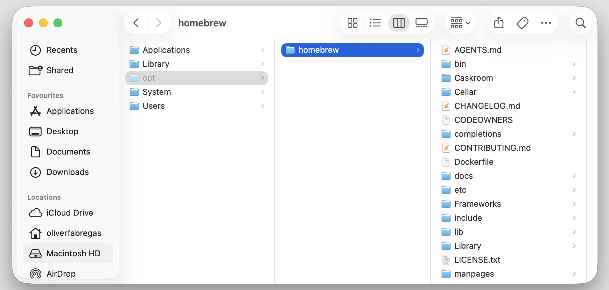Select the homebrew folder in middle column
This screenshot has width=609, height=290.
(x=353, y=50)
